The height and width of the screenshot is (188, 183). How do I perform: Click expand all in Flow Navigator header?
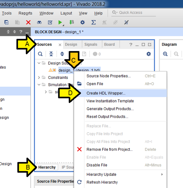tap(15, 32)
